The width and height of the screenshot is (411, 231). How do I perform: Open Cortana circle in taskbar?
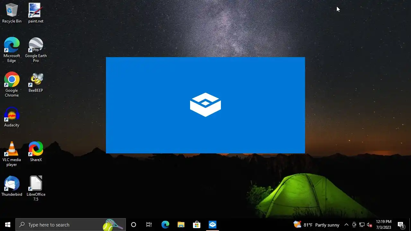coord(134,225)
